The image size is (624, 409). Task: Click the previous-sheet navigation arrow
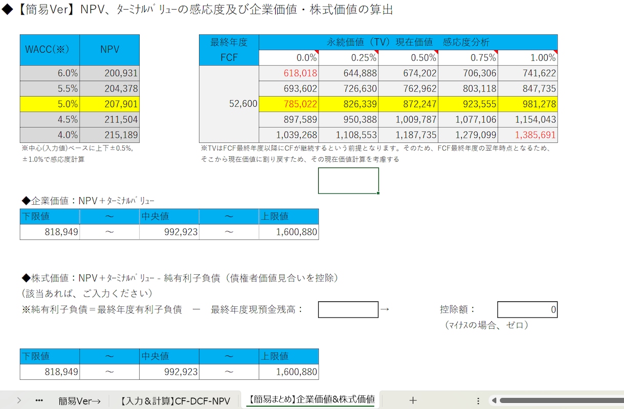click(19, 400)
